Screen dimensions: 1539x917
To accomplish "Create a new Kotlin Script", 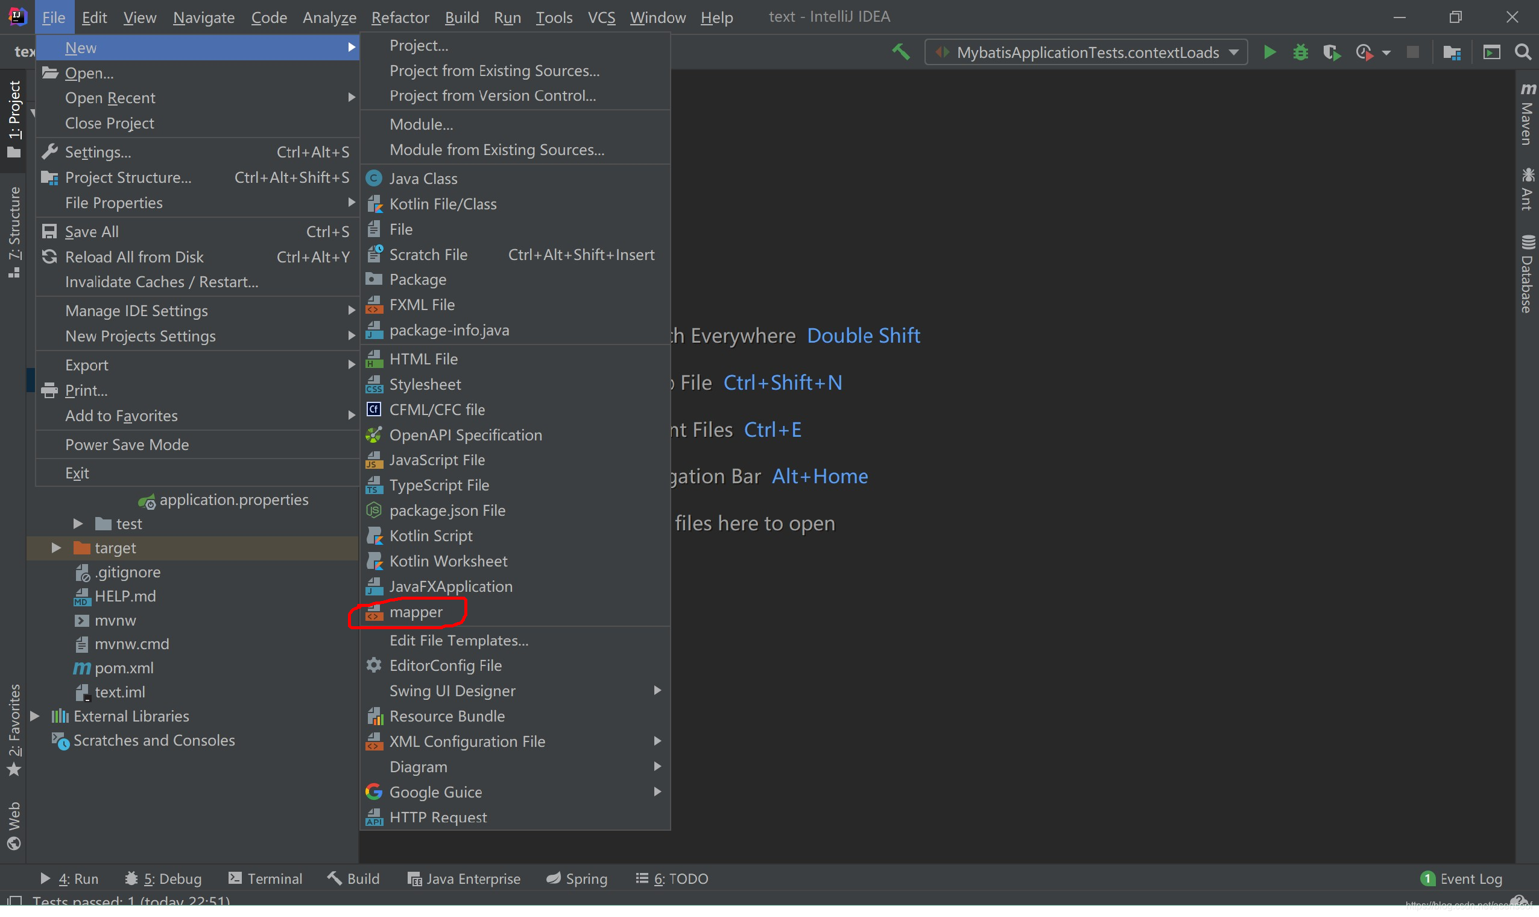I will click(x=515, y=536).
